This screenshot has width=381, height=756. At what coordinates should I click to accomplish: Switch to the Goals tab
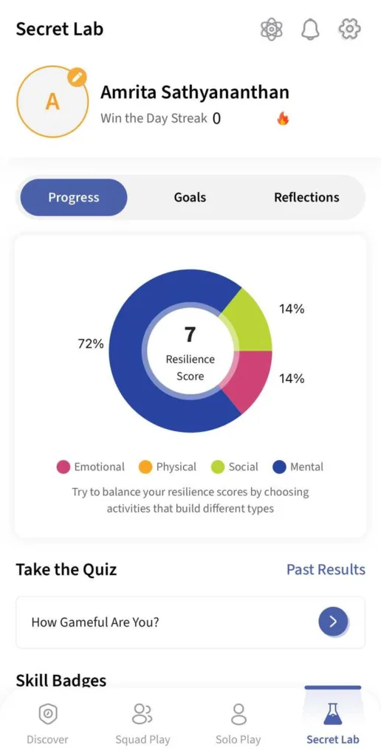coord(190,197)
